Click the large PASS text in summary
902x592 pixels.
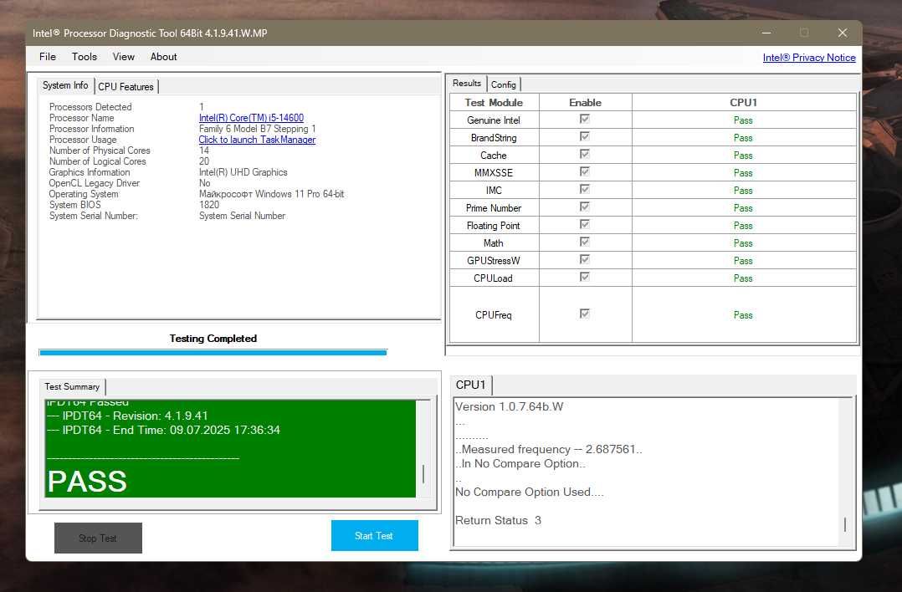tap(87, 481)
